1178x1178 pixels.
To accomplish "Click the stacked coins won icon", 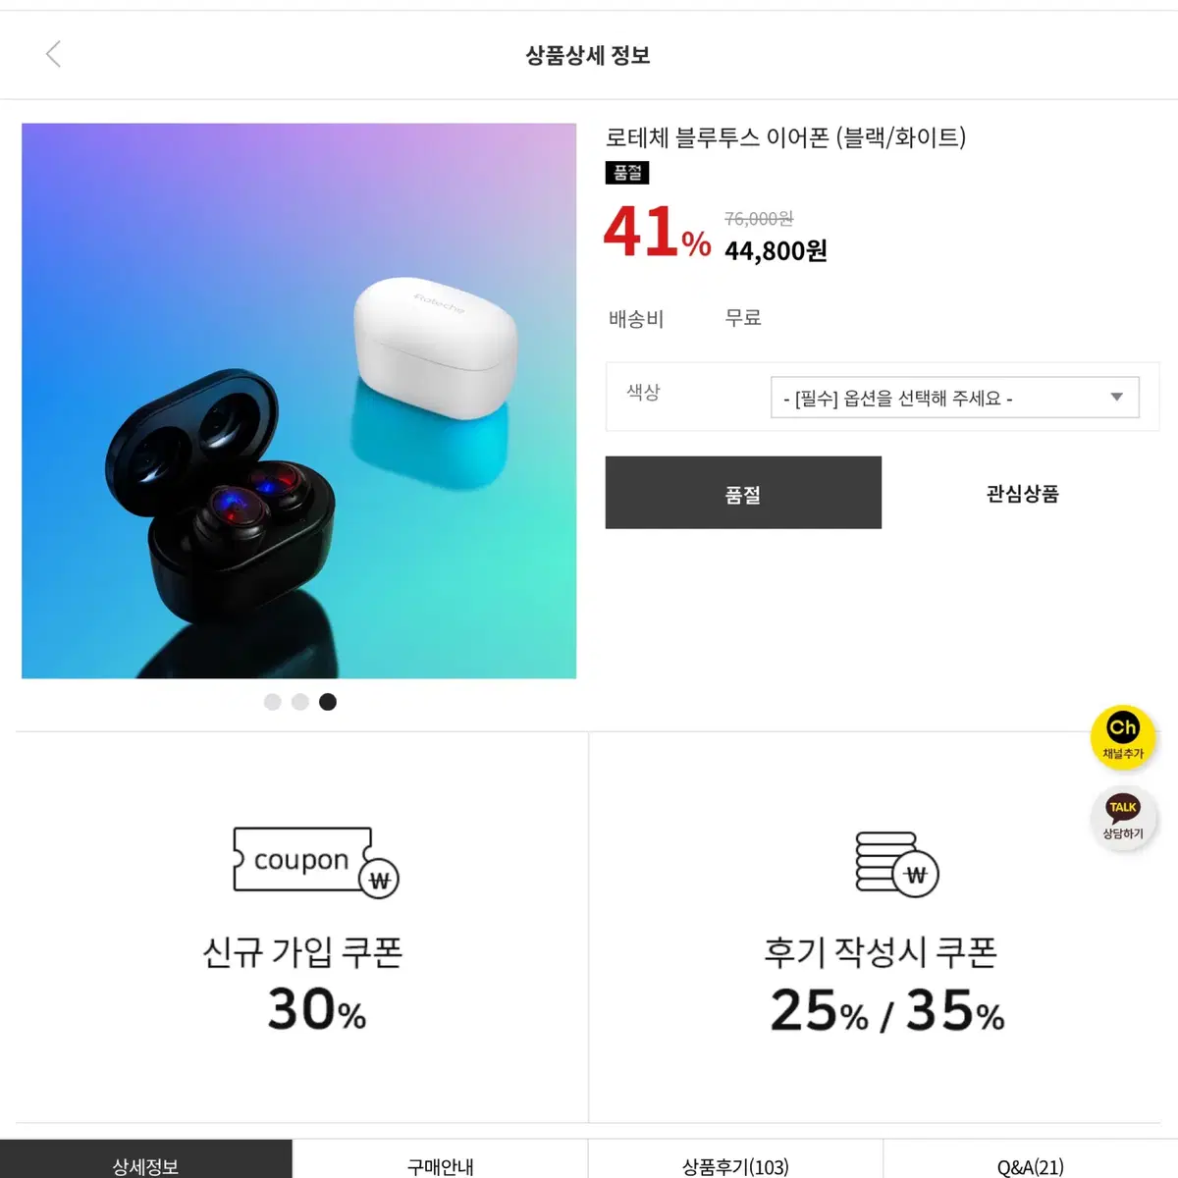I will 896,864.
